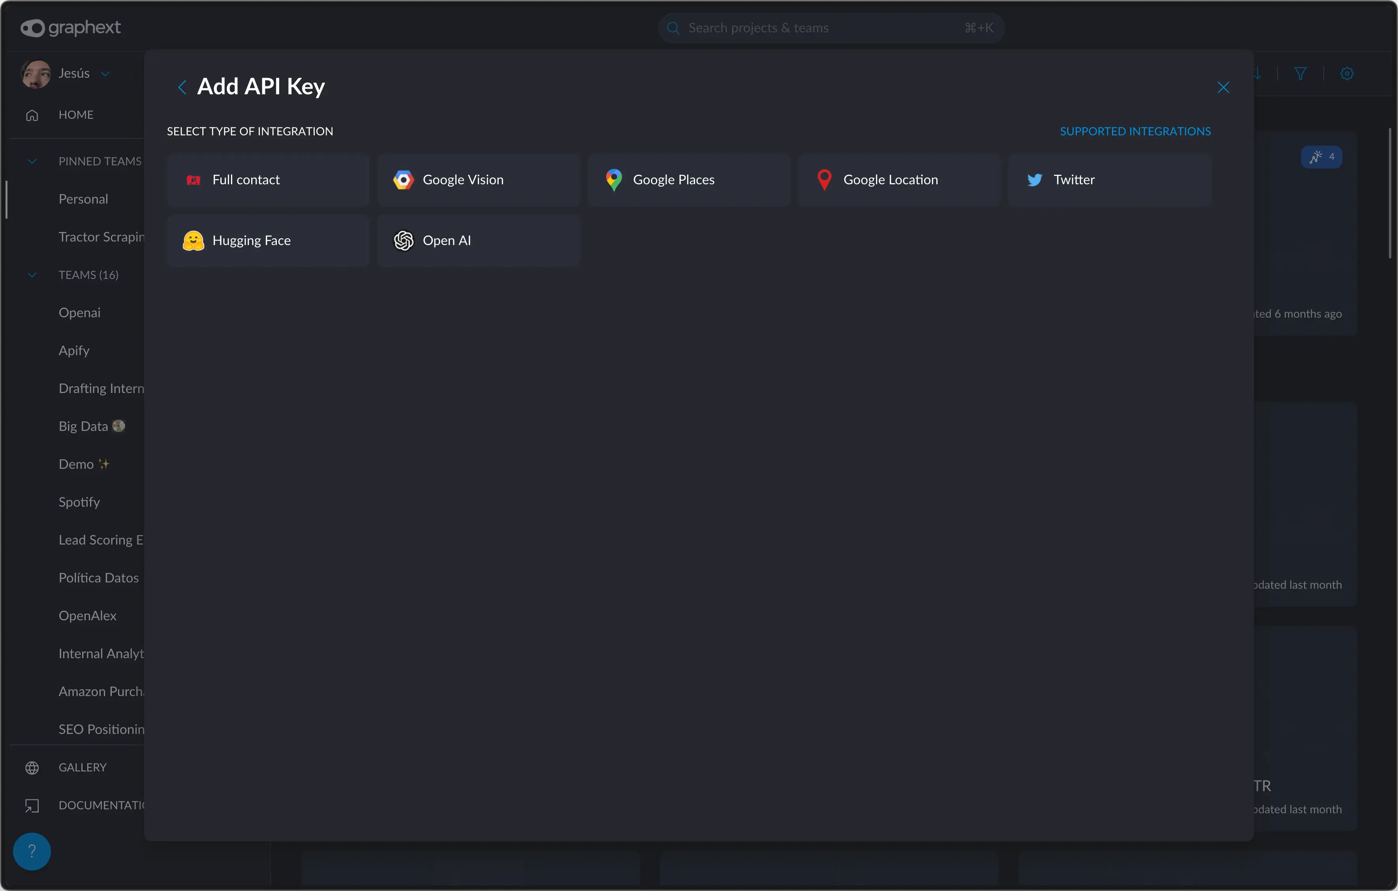Click the filter funnel icon
Viewport: 1398px width, 891px height.
1300,74
